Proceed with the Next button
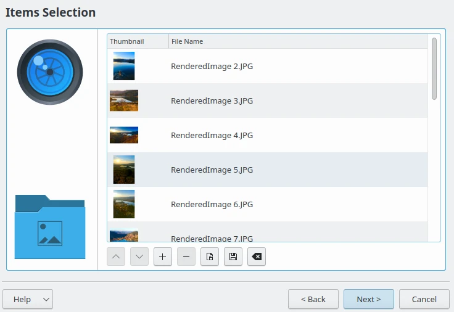The image size is (454, 312). coord(368,299)
